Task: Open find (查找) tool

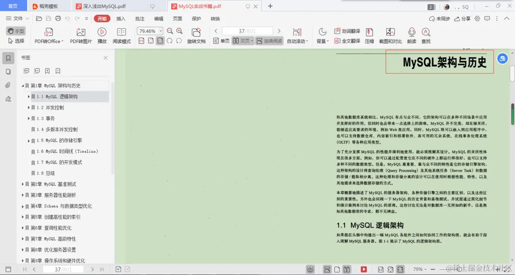Action: 426,36
